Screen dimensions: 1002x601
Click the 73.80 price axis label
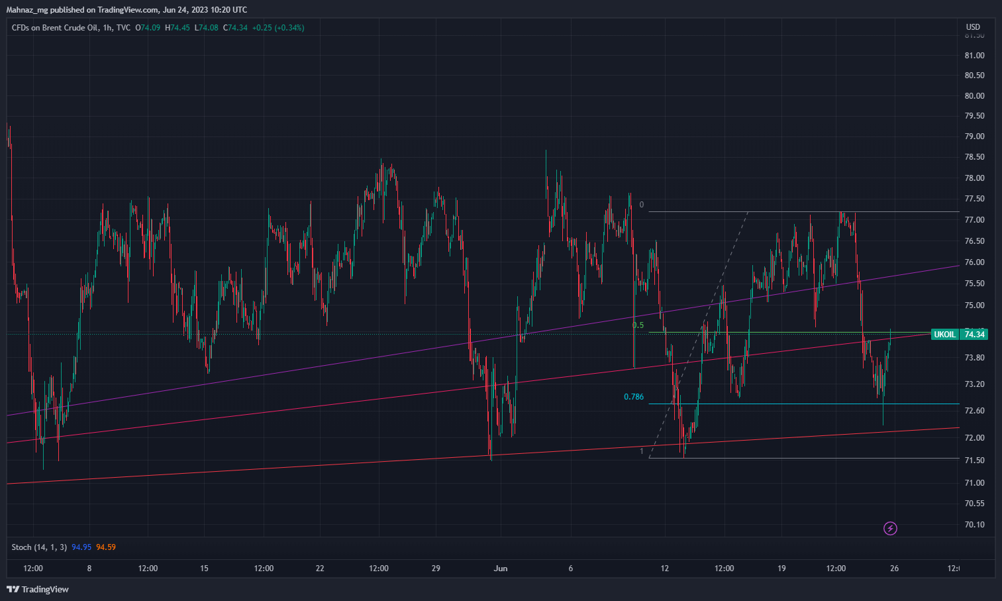coord(974,358)
